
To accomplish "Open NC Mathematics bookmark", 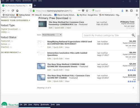I will [109, 15].
